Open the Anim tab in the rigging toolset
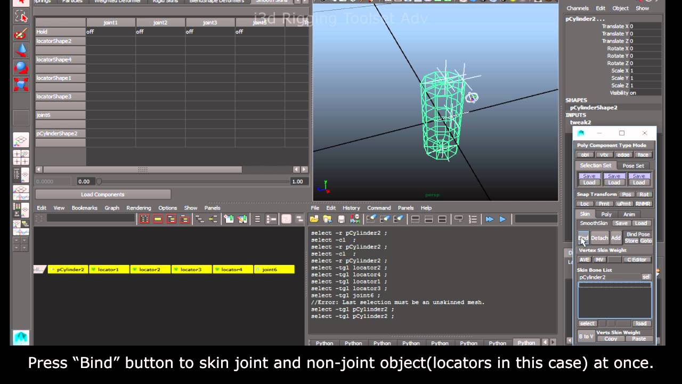 (629, 214)
